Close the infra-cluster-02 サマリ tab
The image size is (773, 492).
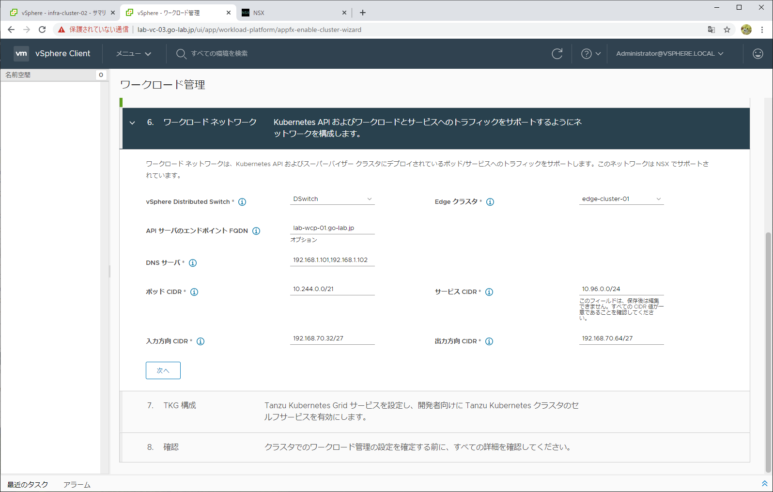pos(113,13)
